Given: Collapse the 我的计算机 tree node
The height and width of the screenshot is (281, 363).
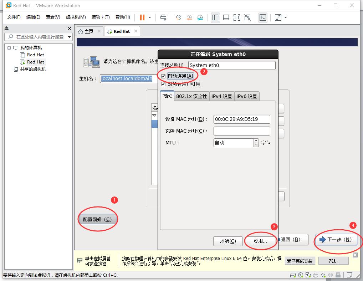Looking at the screenshot, I should coord(9,48).
